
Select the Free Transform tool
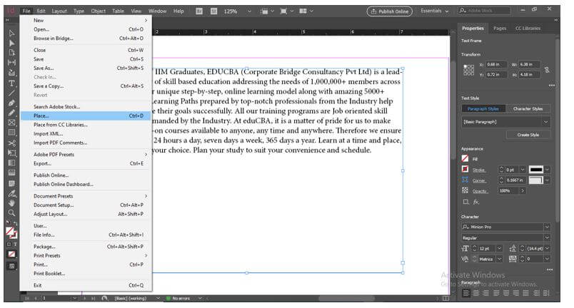11,153
